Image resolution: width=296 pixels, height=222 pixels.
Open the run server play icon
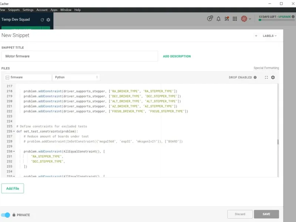210,18
